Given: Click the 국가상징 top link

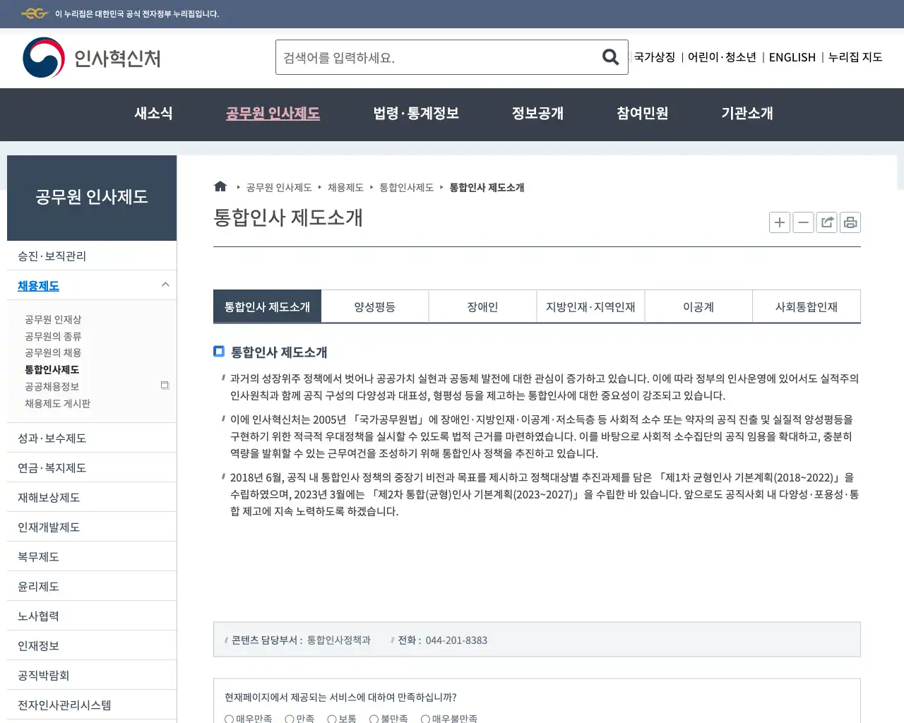Looking at the screenshot, I should (654, 57).
